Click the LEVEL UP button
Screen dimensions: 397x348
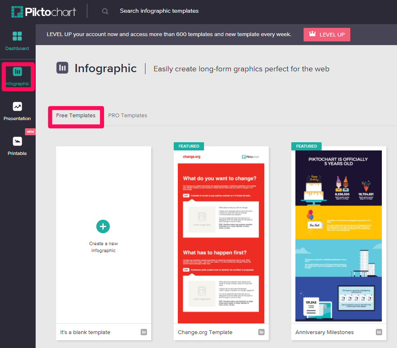(327, 34)
